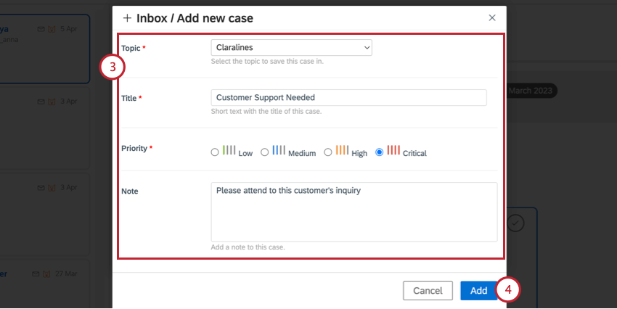Select the Medium priority radio button

(x=265, y=152)
